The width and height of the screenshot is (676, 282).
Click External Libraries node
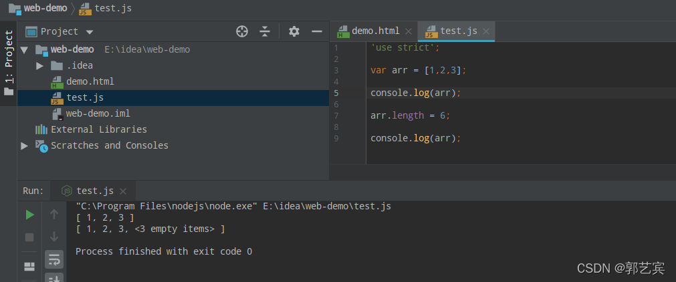click(99, 129)
